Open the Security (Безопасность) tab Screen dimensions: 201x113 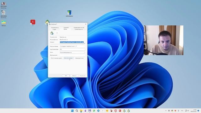tap(55, 28)
